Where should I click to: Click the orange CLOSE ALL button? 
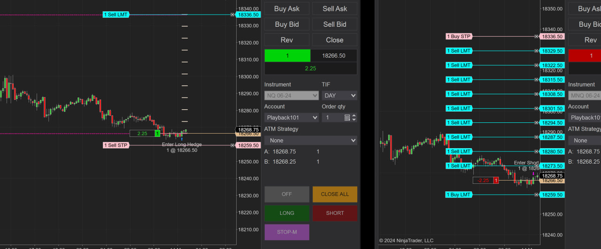(335, 194)
